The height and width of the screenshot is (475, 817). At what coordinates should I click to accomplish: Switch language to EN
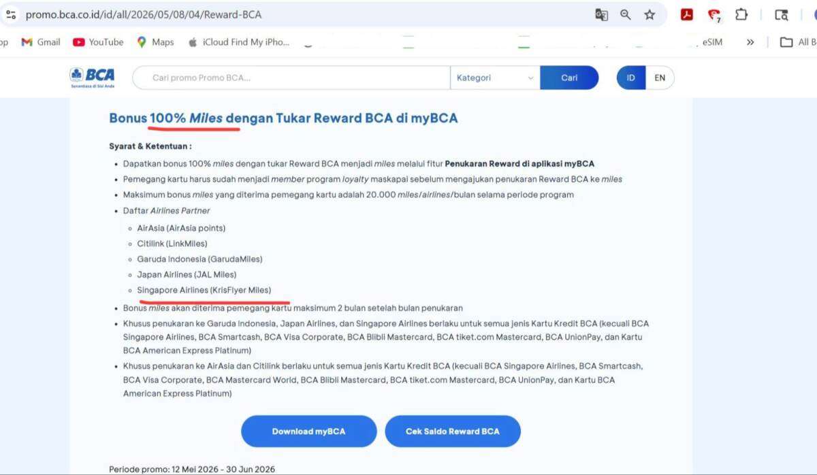click(660, 78)
